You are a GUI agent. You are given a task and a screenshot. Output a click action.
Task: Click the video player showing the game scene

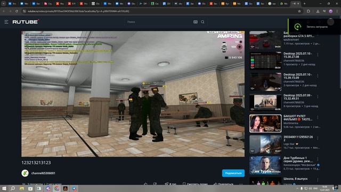pyautogui.click(x=133, y=94)
